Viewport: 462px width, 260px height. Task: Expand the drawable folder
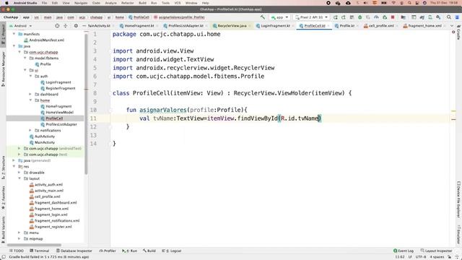tap(19, 173)
